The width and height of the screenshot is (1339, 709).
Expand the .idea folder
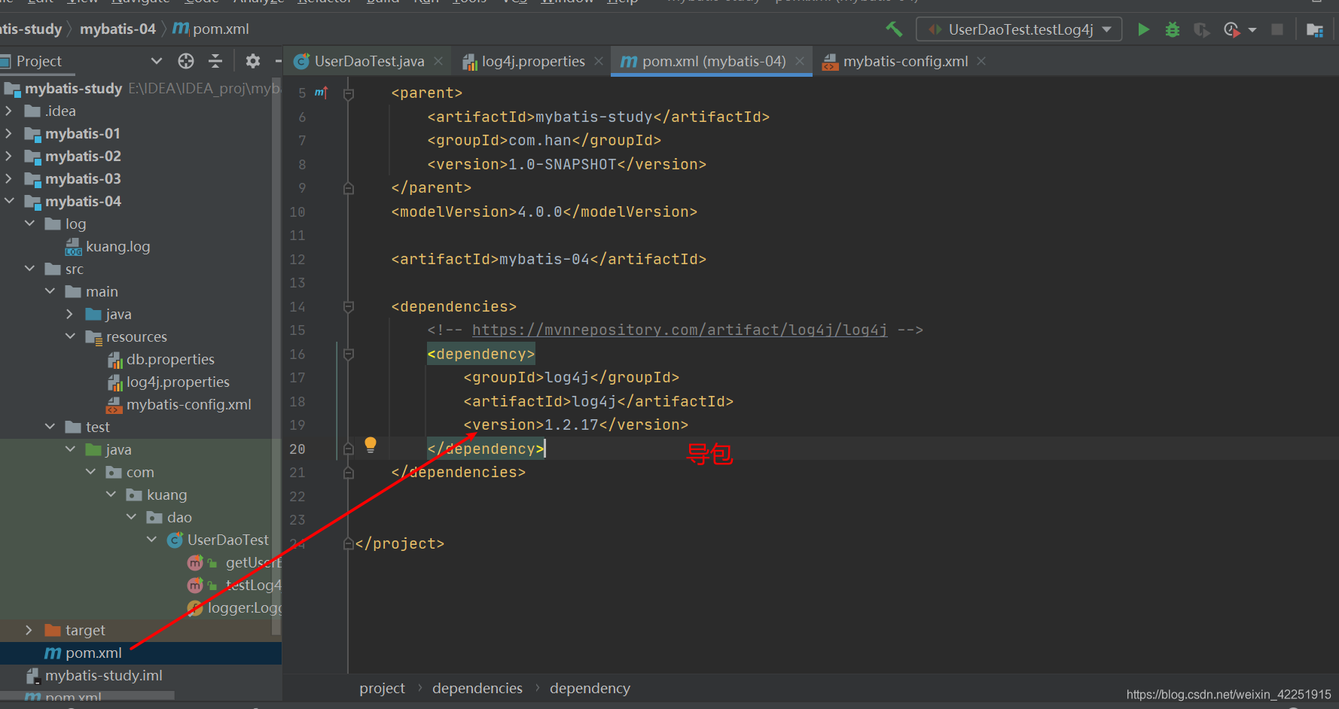coord(9,111)
